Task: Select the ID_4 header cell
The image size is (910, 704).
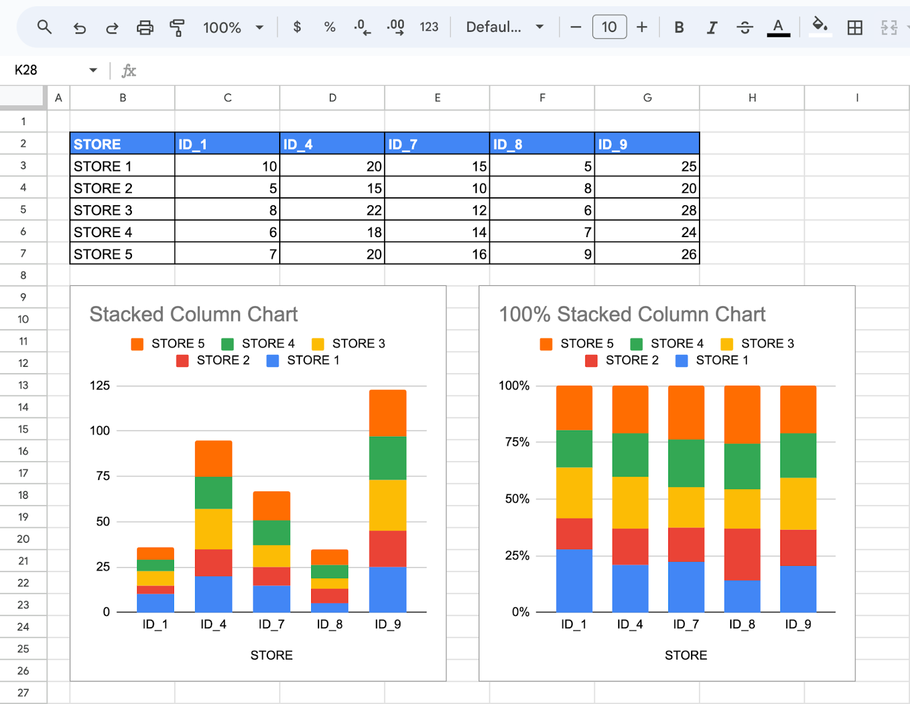Action: (x=332, y=144)
